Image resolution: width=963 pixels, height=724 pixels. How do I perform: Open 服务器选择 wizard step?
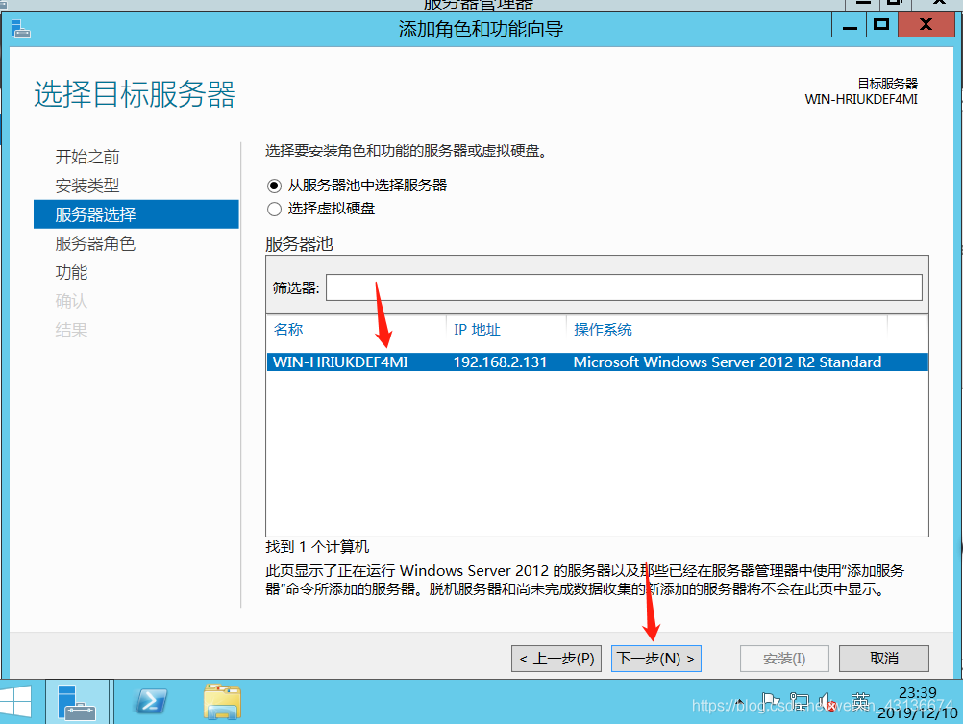tap(136, 214)
